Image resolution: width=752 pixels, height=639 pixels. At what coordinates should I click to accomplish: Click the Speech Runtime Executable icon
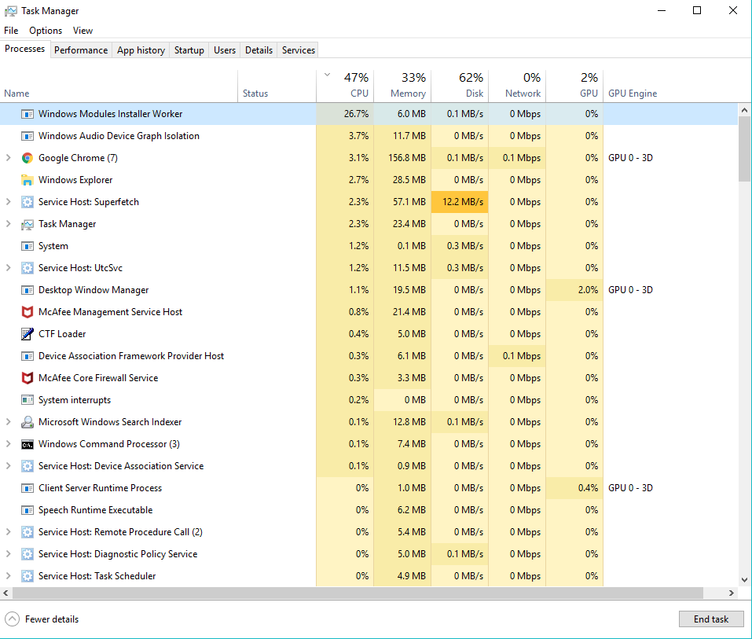pyautogui.click(x=28, y=510)
